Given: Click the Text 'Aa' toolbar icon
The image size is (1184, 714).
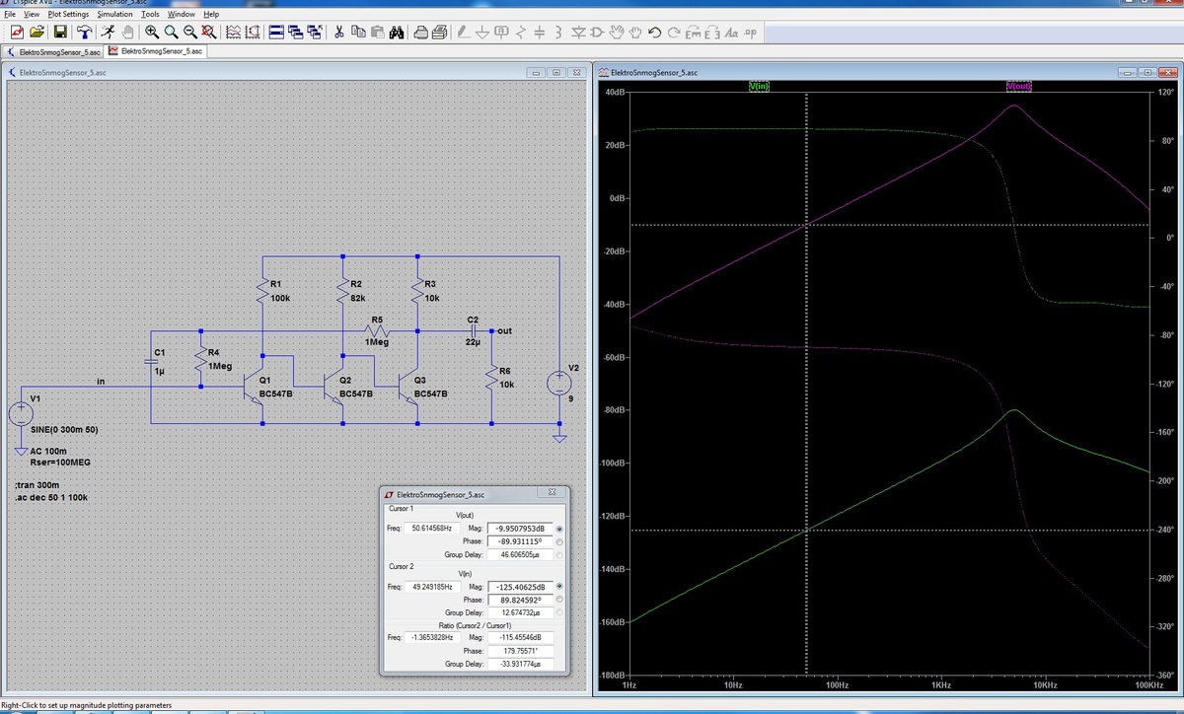Looking at the screenshot, I should click(731, 32).
